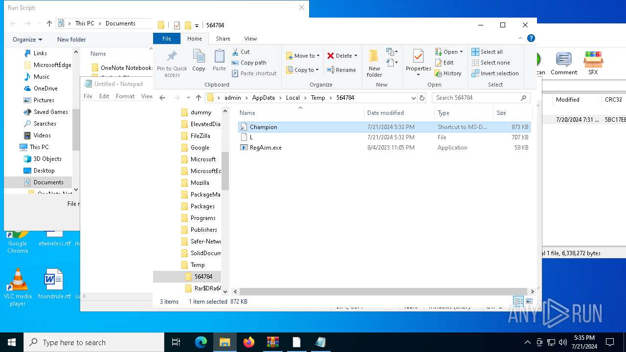Click the Rename command
Viewport: 626px width, 352px height.
(x=341, y=70)
